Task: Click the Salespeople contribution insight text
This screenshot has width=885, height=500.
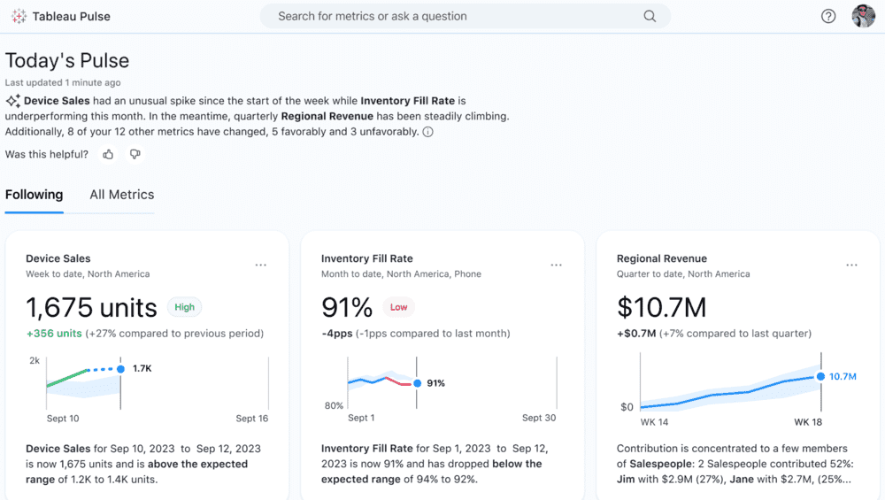Action: [x=735, y=464]
